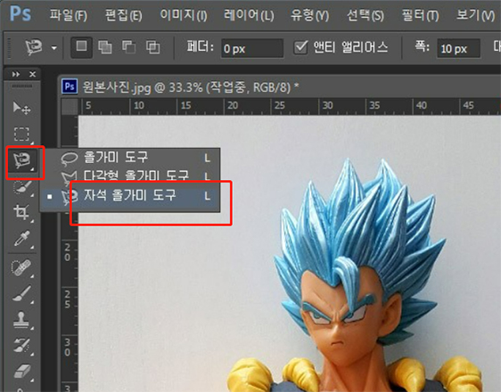Toggle the 앤티 앨리어스 checkbox

(x=300, y=47)
